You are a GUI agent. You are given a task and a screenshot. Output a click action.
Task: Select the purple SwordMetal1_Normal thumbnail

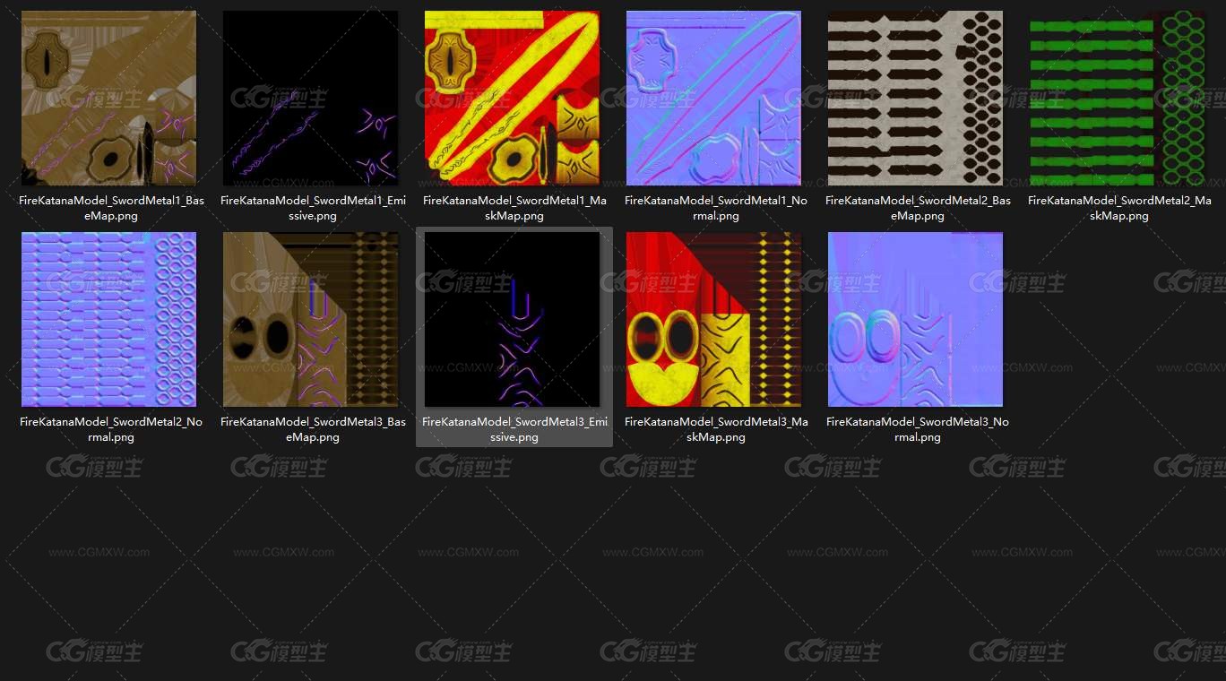[714, 99]
